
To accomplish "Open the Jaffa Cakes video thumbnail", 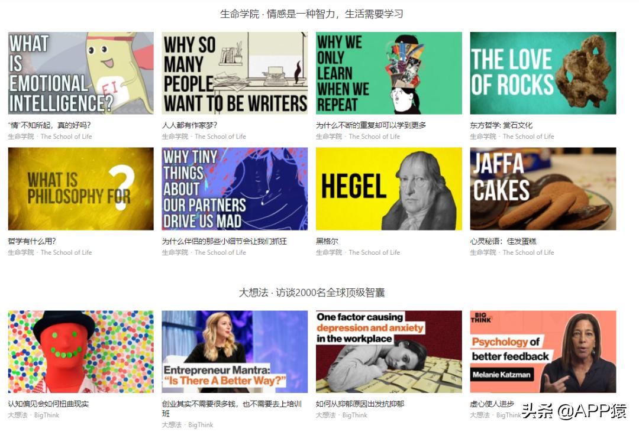I will [543, 189].
